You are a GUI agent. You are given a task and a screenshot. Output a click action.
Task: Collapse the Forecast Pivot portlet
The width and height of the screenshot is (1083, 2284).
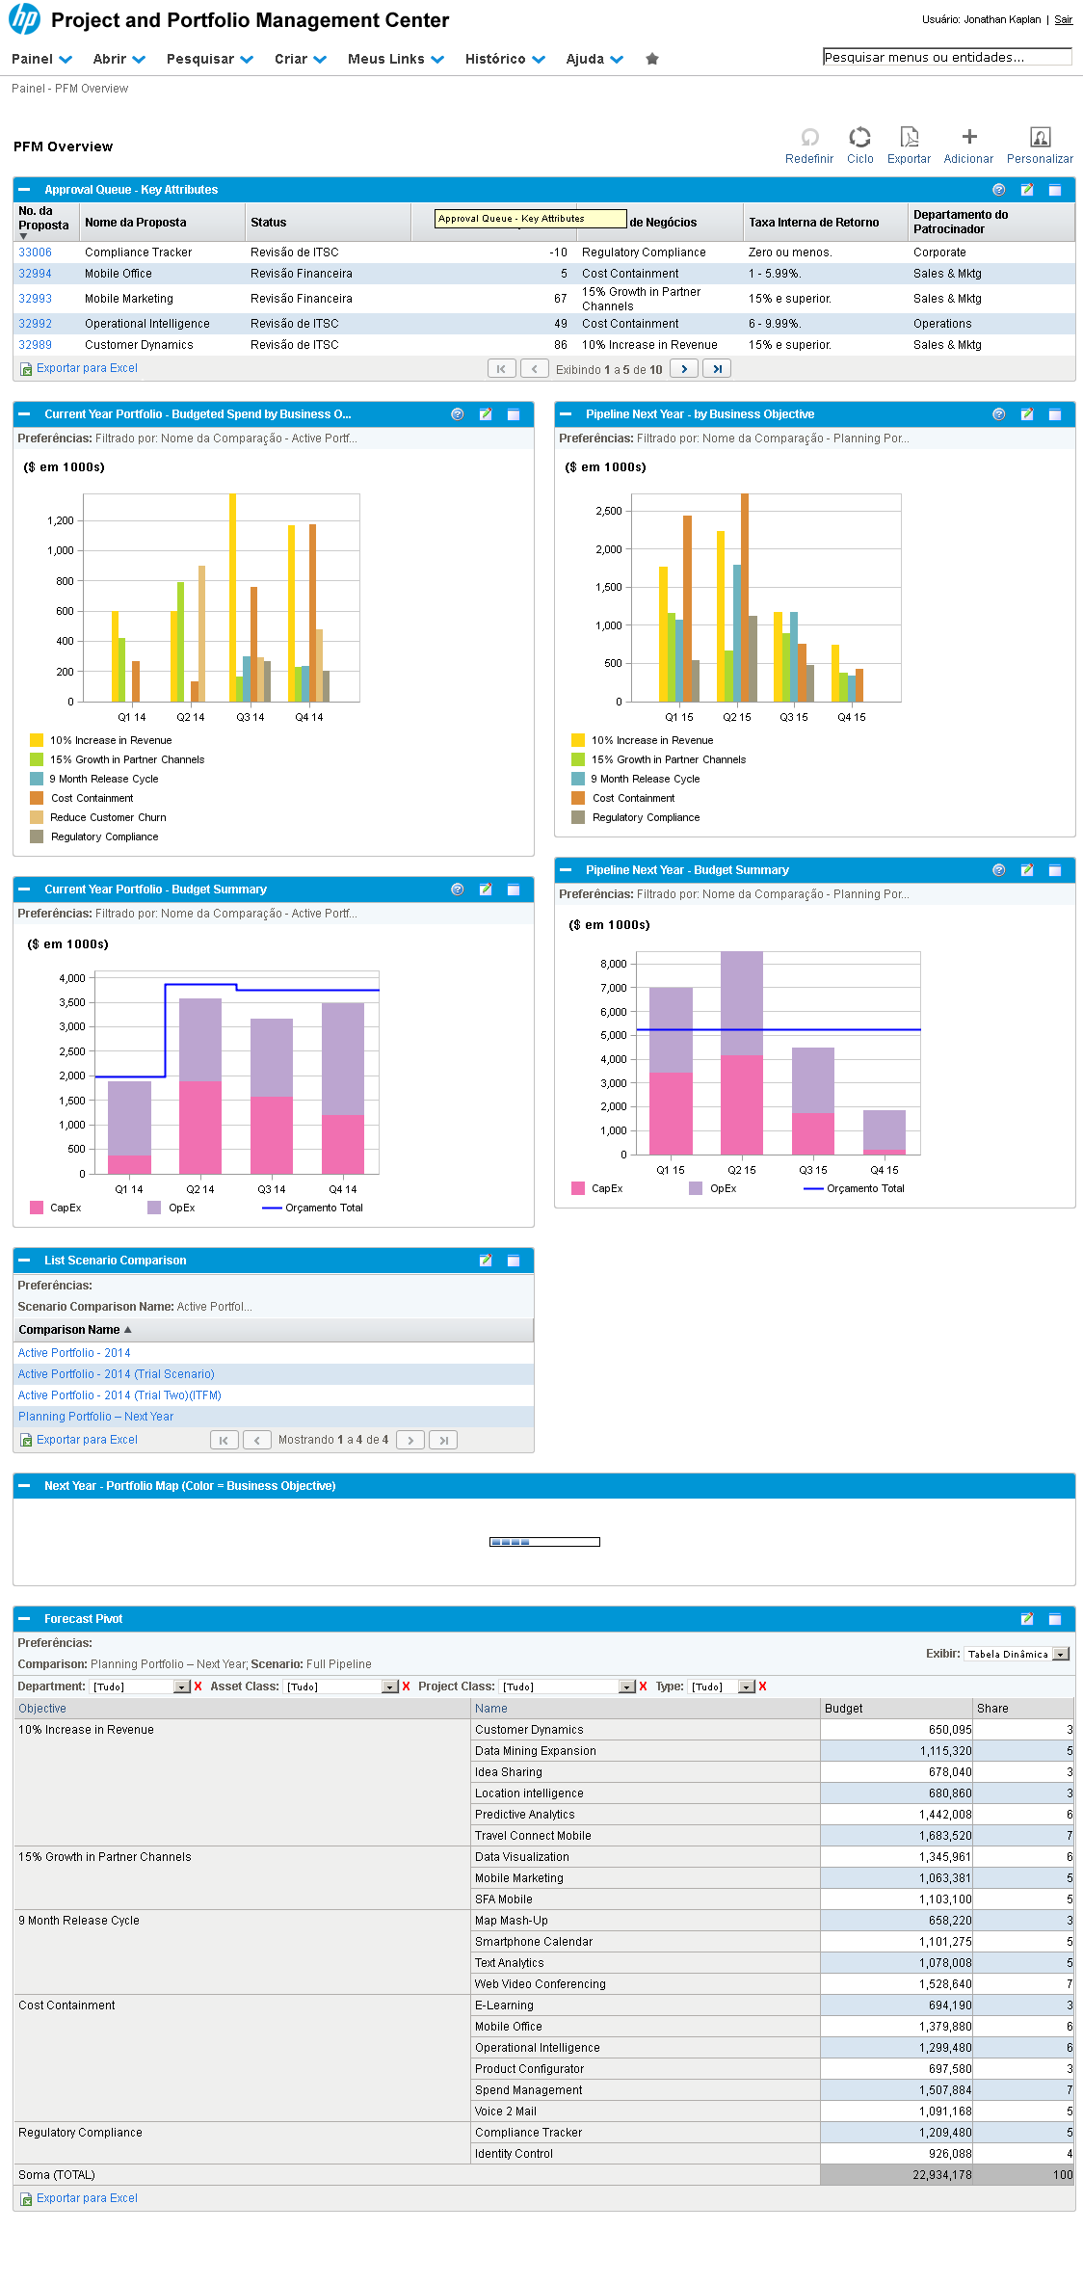pos(25,1619)
